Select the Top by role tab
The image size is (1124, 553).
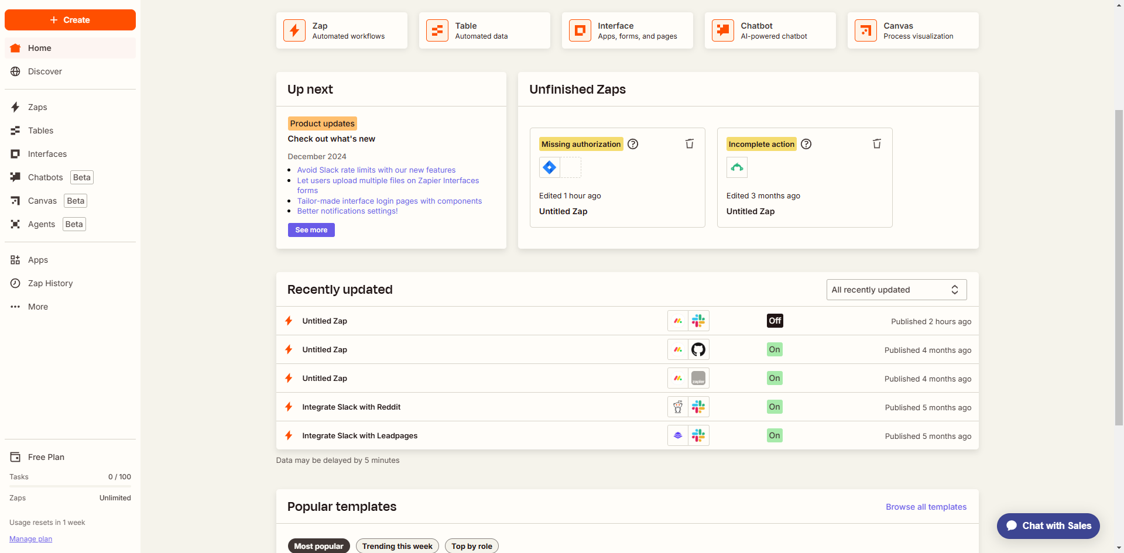tap(472, 546)
